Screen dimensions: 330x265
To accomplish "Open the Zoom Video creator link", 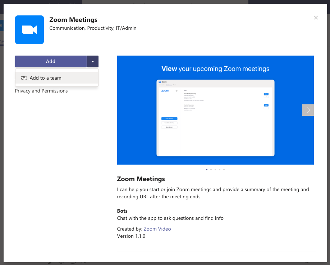I will point(157,229).
